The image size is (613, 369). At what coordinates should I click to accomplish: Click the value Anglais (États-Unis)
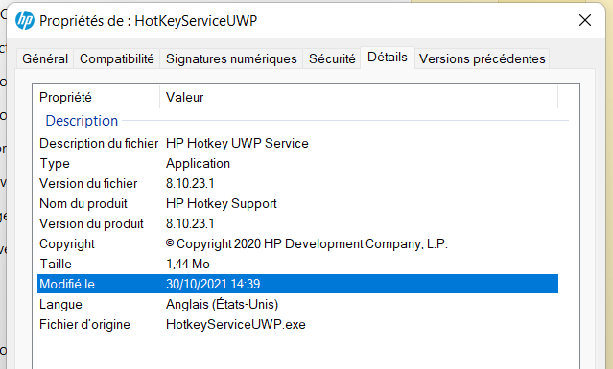[222, 304]
